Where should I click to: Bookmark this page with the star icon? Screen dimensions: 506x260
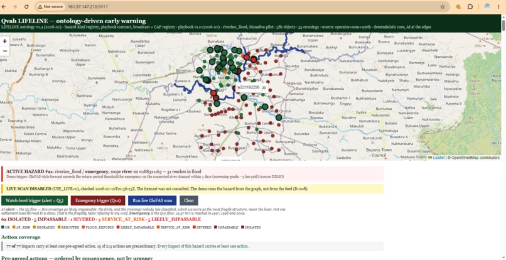443,6
